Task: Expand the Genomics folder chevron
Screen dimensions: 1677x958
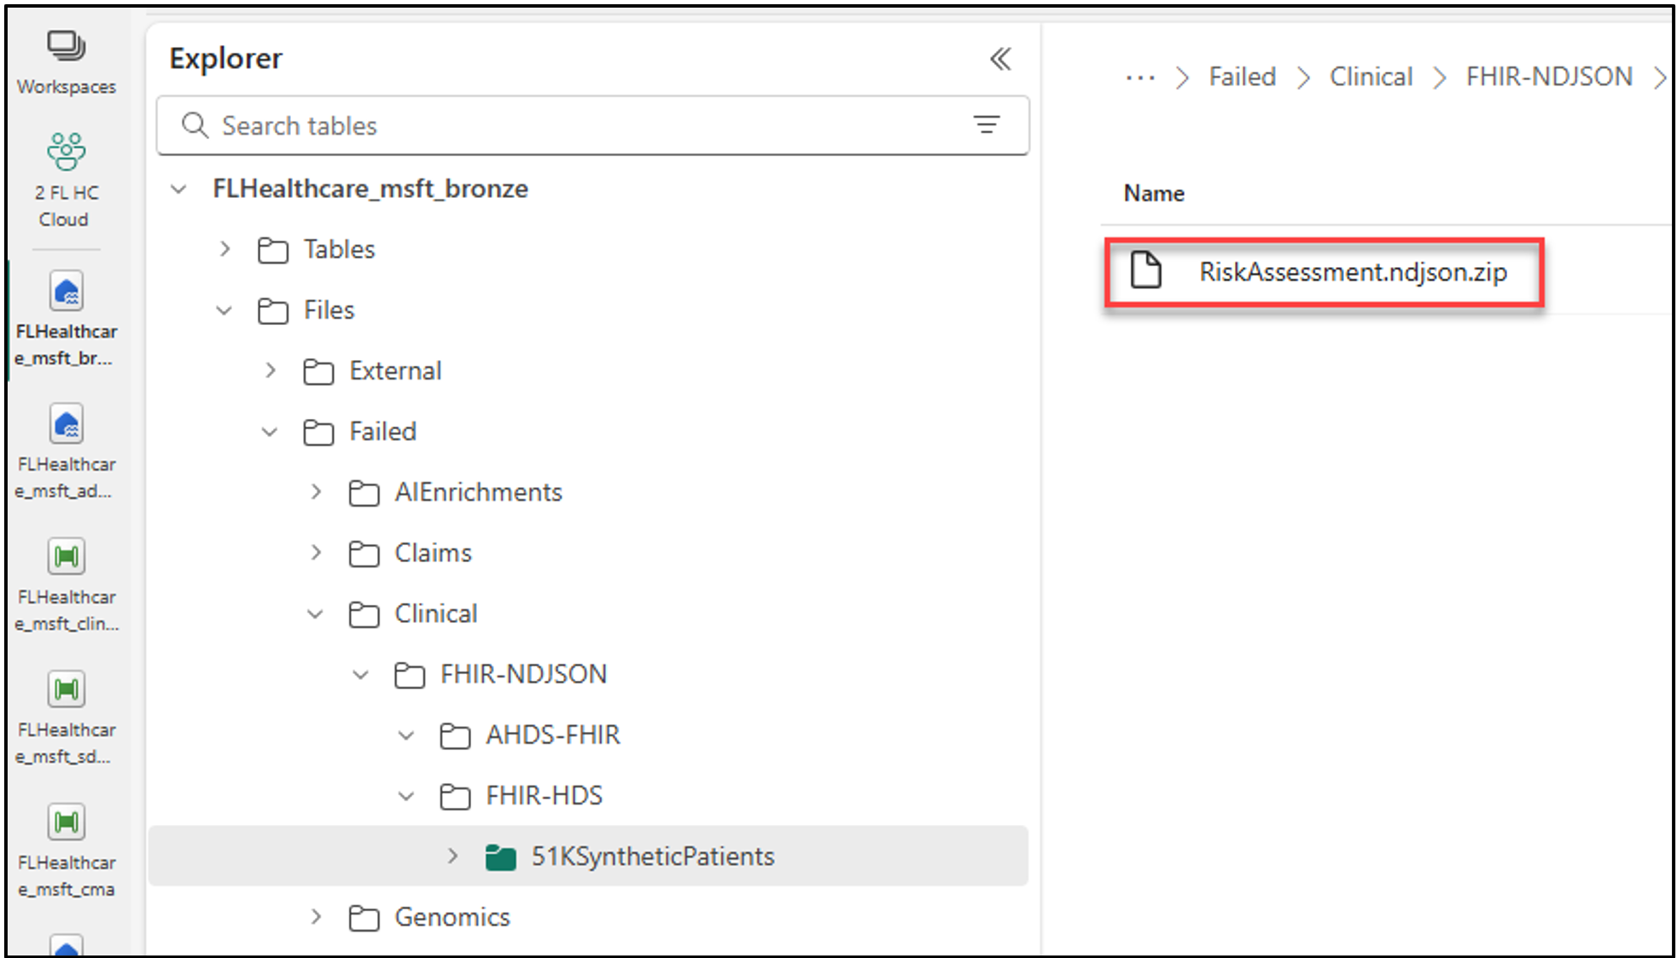Action: [x=316, y=917]
